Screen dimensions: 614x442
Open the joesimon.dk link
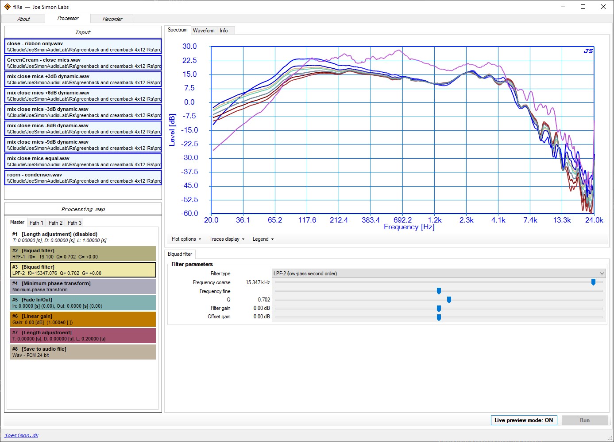(x=21, y=435)
